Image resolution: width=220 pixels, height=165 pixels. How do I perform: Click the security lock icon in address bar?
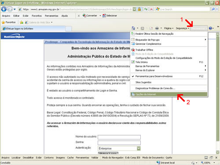pyautogui.click(x=139, y=9)
